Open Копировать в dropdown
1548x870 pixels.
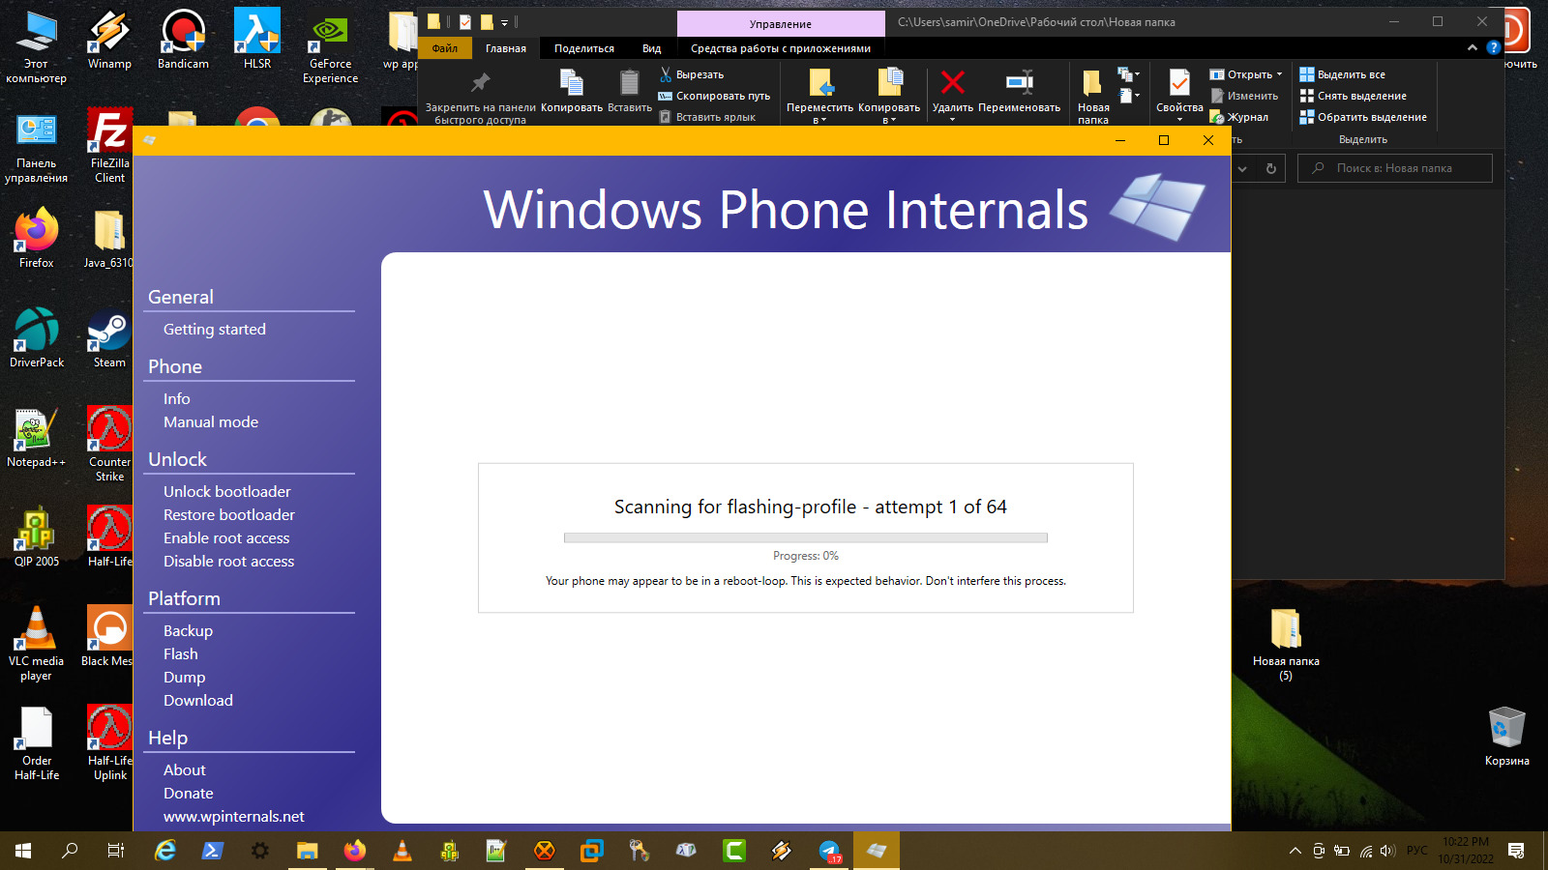point(889,97)
